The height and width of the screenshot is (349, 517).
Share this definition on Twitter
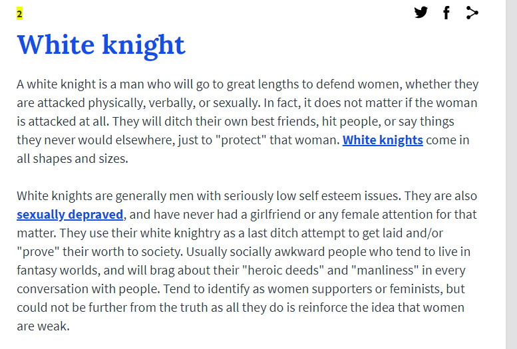tap(421, 12)
